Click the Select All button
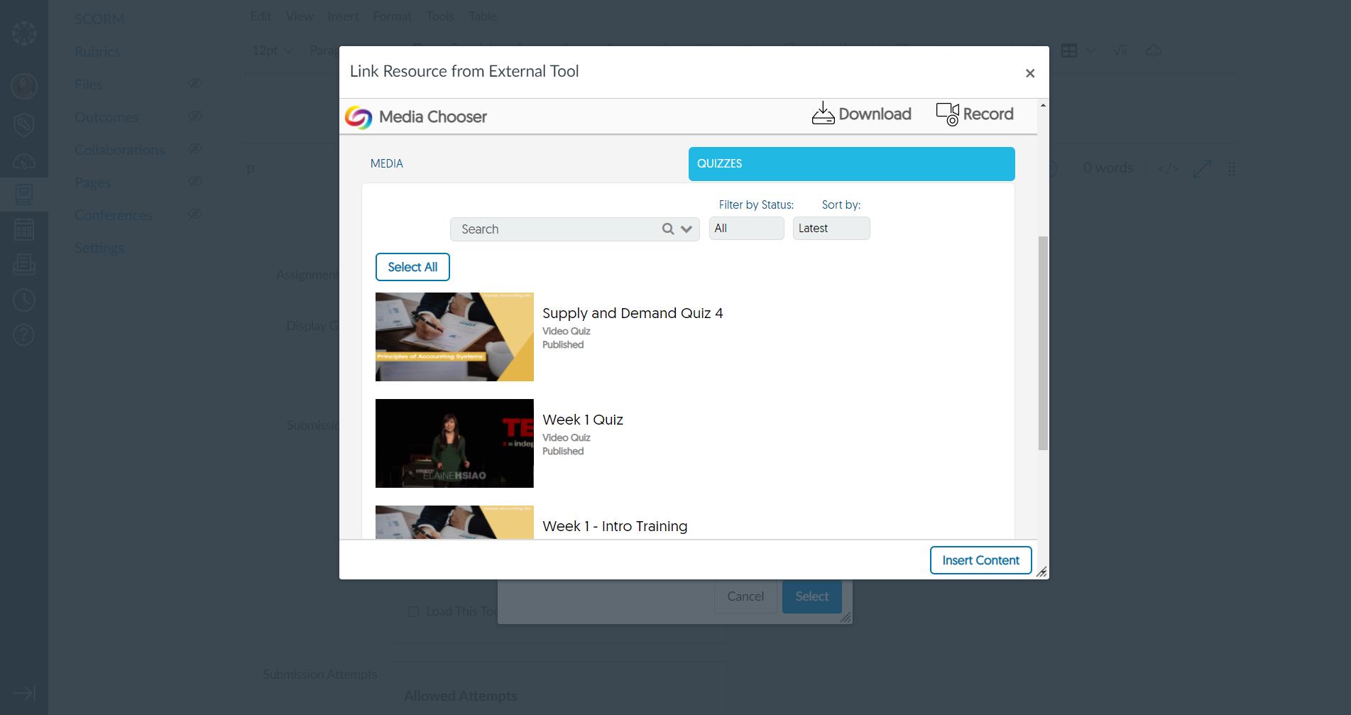1351x715 pixels. tap(412, 267)
